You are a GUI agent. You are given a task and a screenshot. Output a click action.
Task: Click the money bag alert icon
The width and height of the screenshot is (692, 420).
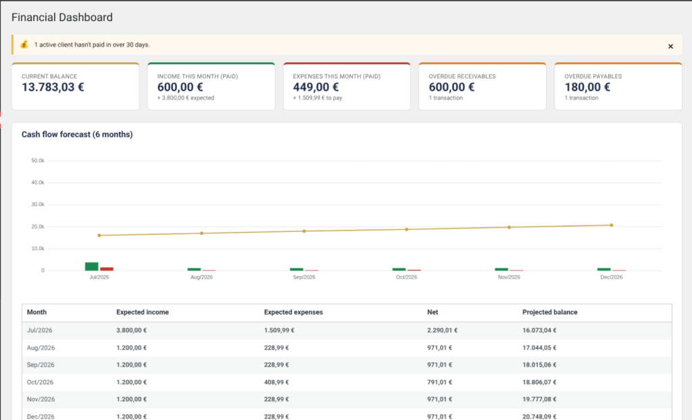tap(24, 44)
